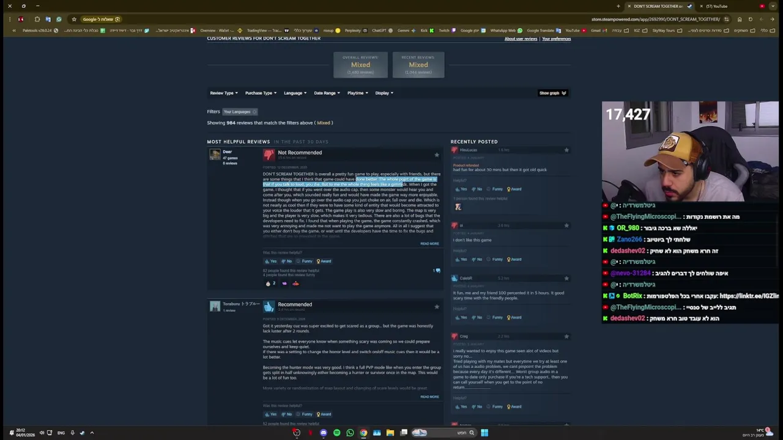Expand the Show graph button
This screenshot has height=440, width=783.
552,93
